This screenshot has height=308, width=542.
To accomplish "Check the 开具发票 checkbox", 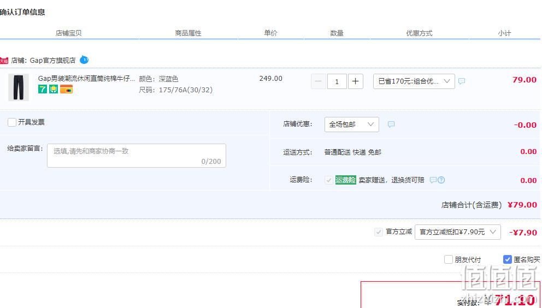I will [12, 122].
